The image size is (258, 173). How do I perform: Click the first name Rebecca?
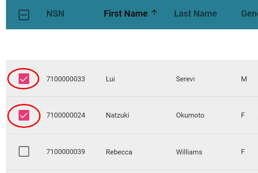coord(119,152)
